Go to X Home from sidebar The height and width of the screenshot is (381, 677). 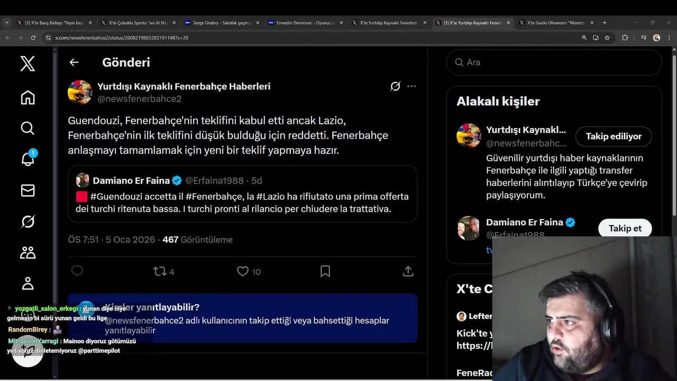click(x=28, y=97)
